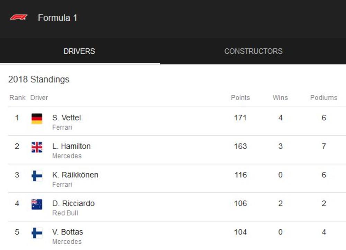
Task: Click the Finnish flag beside K. Räikkönen
Action: click(x=37, y=176)
